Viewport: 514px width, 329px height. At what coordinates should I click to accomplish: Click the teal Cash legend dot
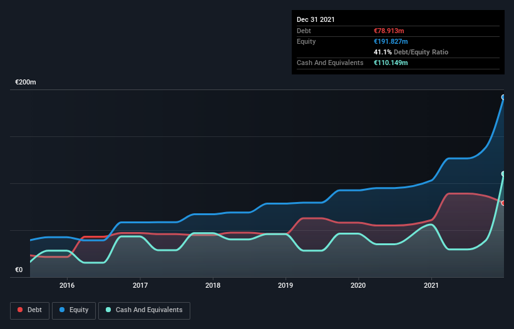[108, 310]
